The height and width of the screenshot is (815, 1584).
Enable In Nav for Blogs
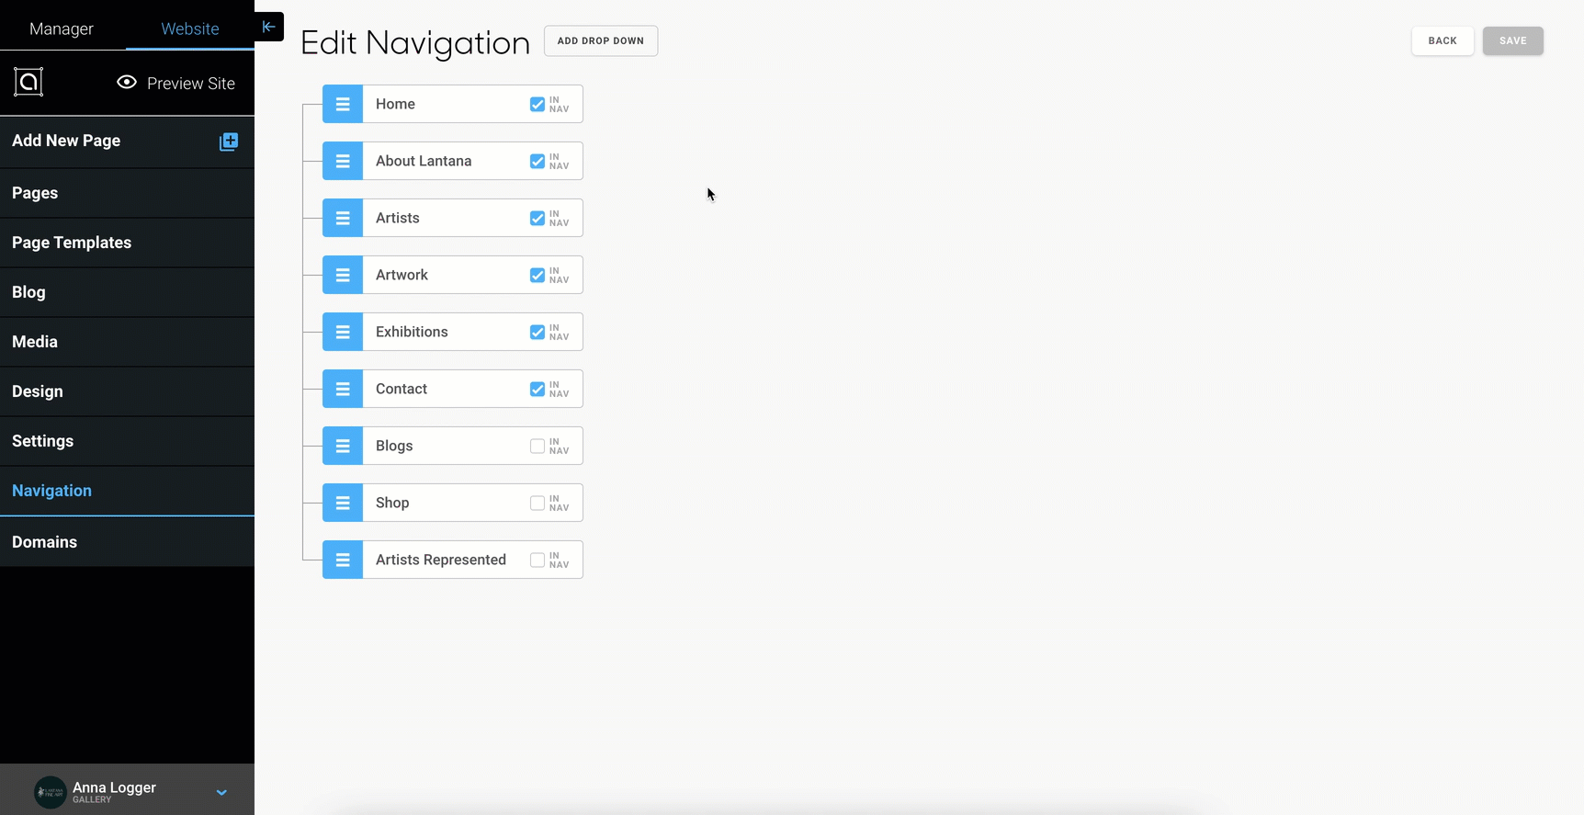(537, 447)
